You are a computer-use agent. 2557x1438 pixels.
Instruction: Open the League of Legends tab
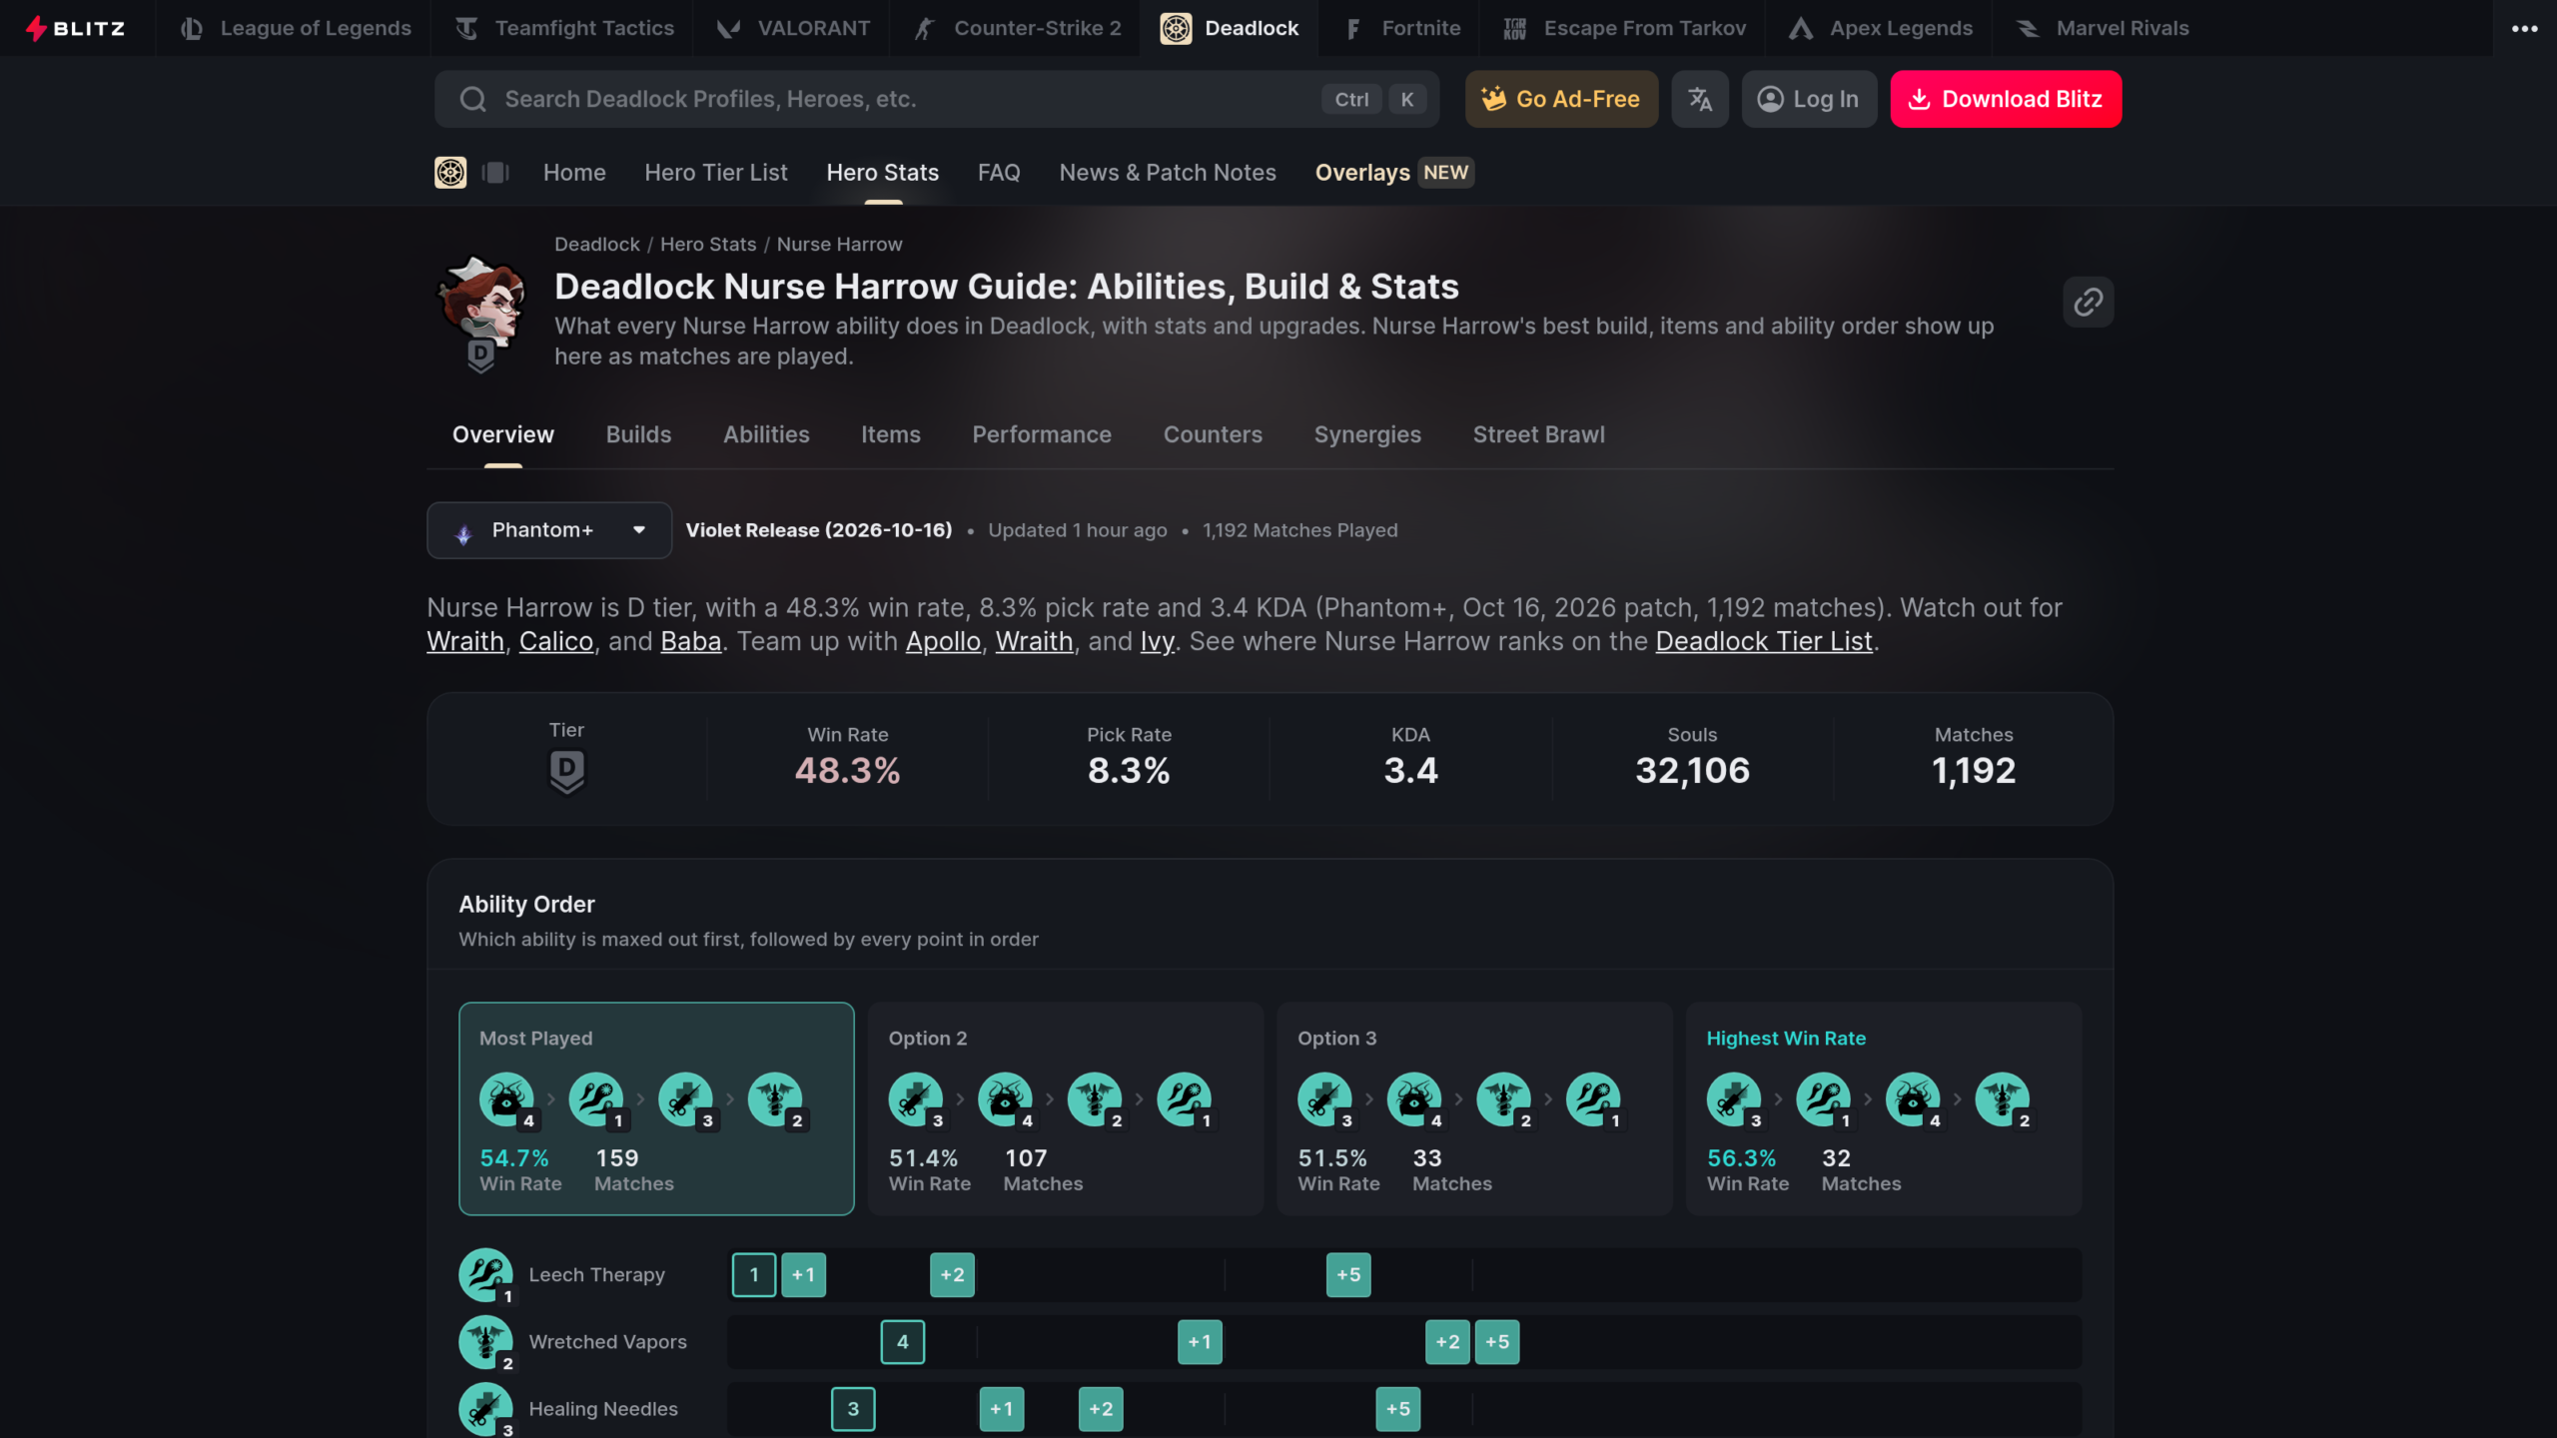[296, 28]
